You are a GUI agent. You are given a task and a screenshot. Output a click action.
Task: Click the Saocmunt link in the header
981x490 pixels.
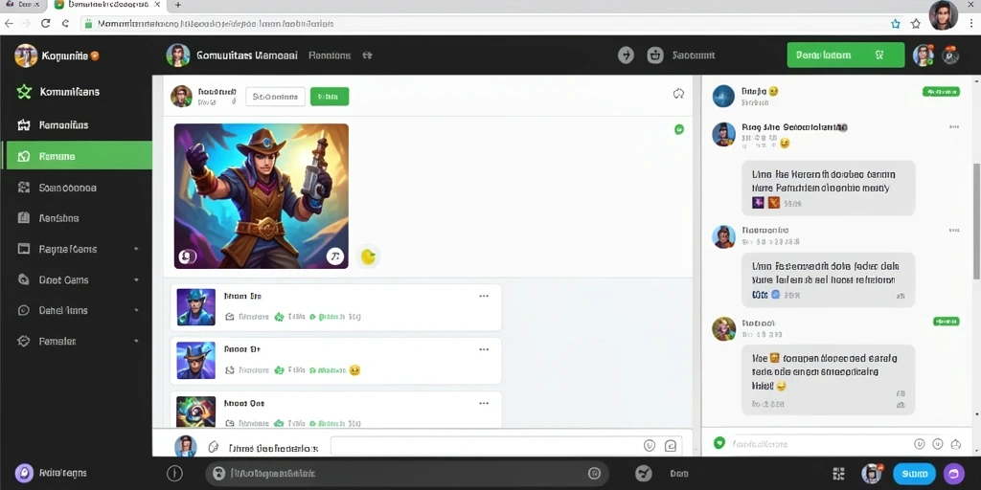point(694,55)
